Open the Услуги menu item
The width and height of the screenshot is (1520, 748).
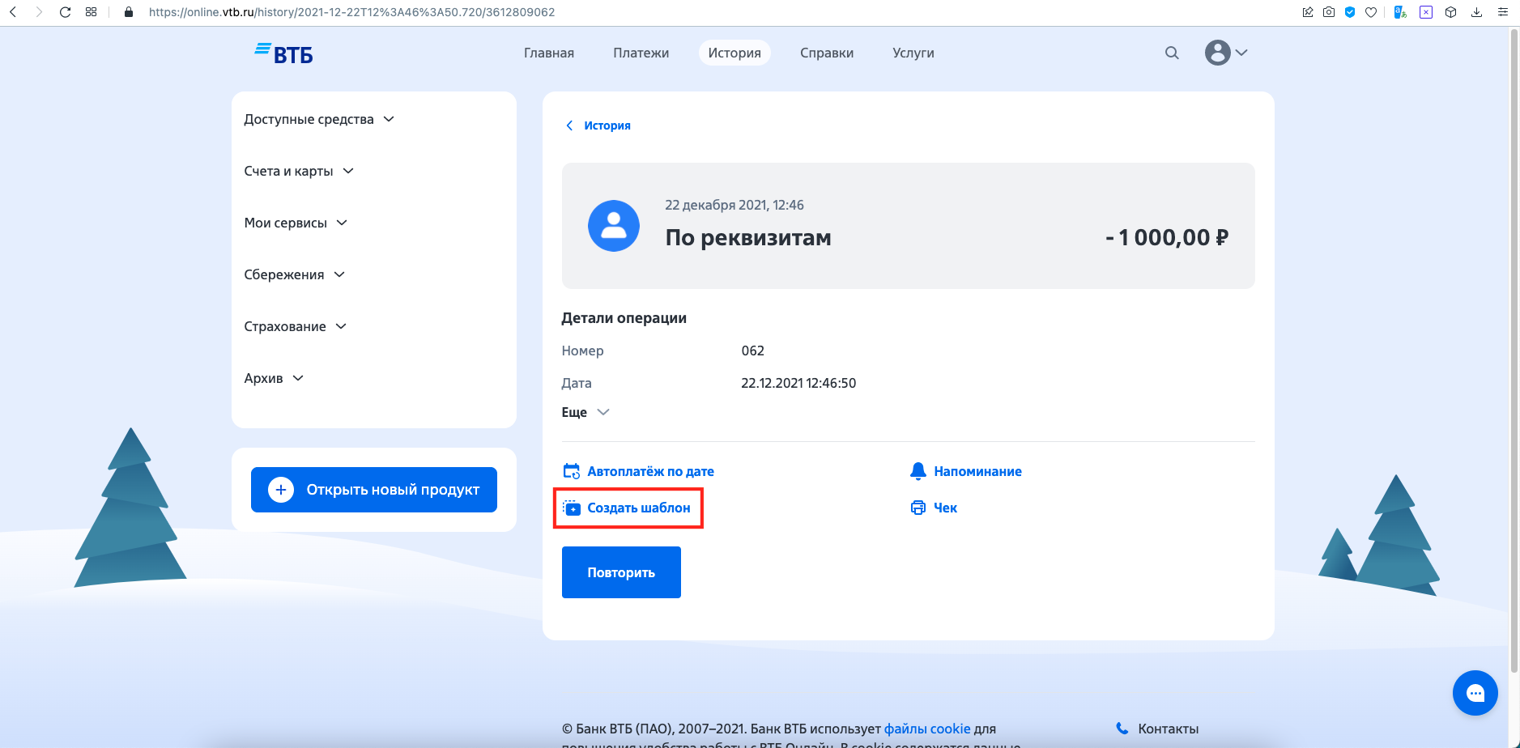pos(913,53)
